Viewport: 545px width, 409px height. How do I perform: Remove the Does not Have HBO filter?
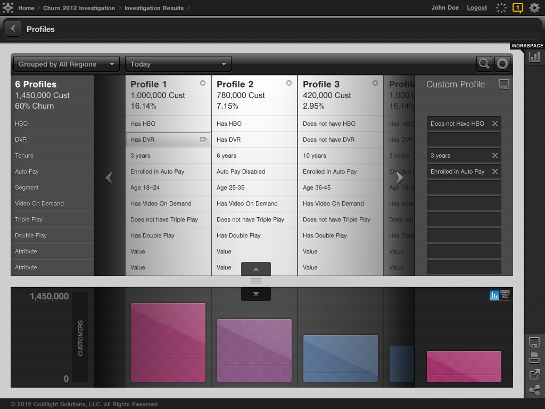(x=494, y=124)
